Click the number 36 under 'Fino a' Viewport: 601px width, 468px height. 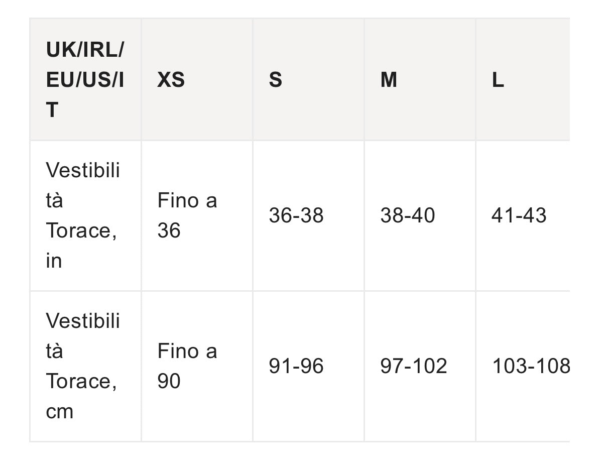[169, 231]
